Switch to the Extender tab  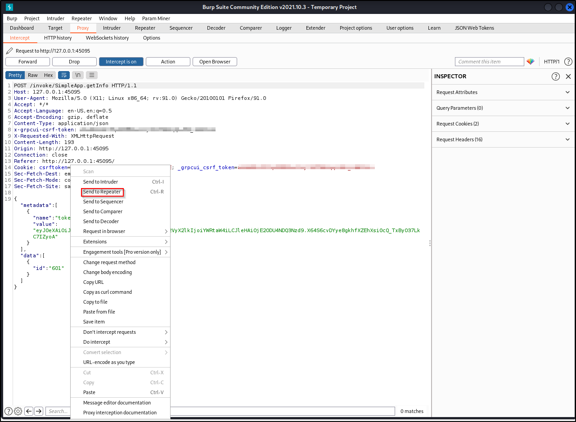(315, 28)
